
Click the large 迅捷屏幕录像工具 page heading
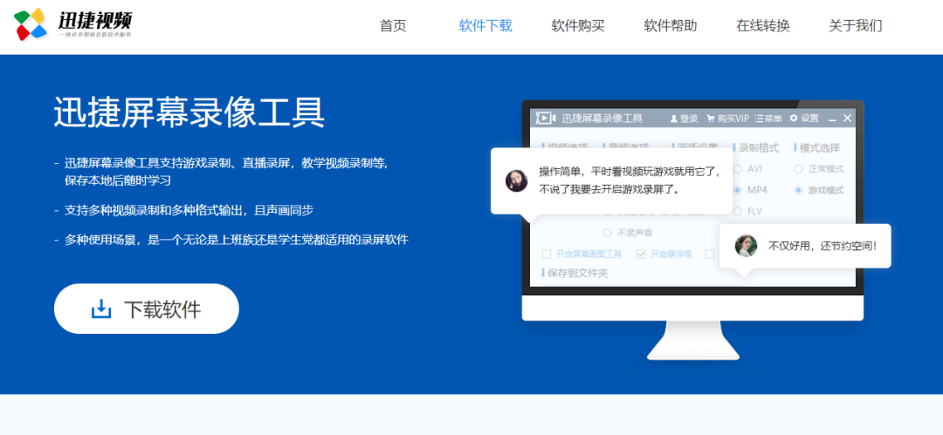tap(189, 112)
